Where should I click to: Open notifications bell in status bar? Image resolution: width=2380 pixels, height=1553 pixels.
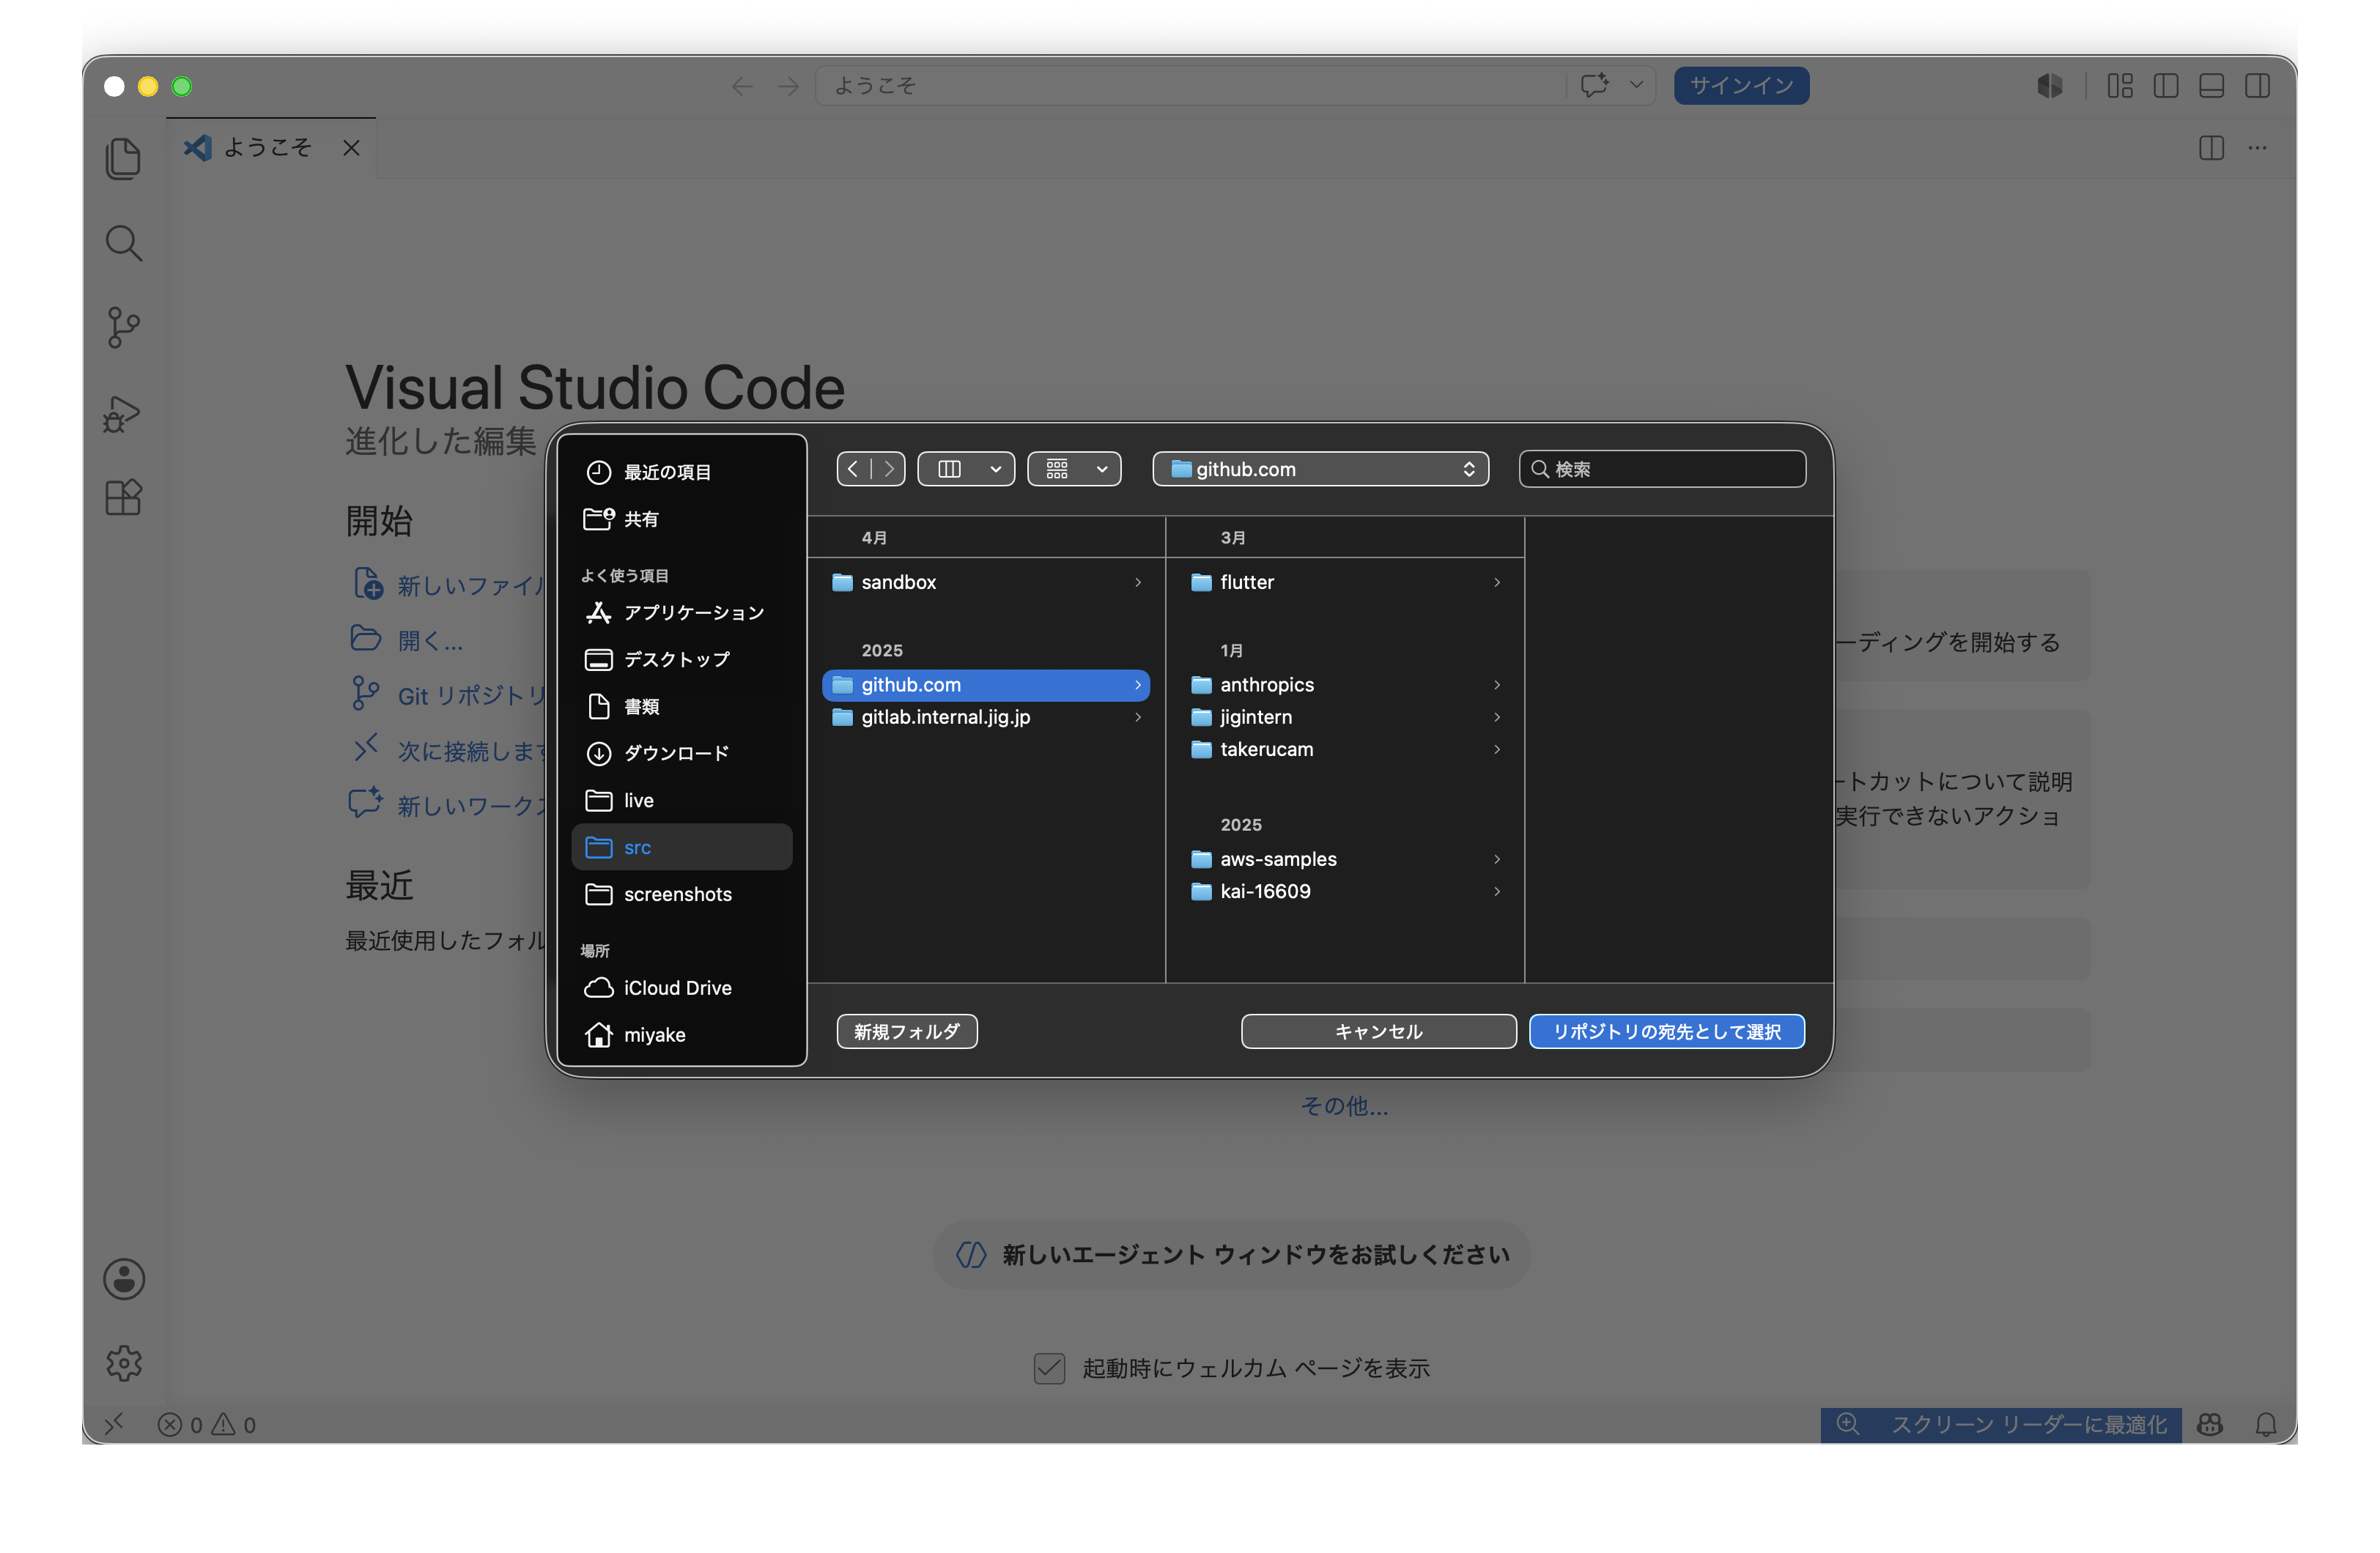(x=2266, y=1424)
